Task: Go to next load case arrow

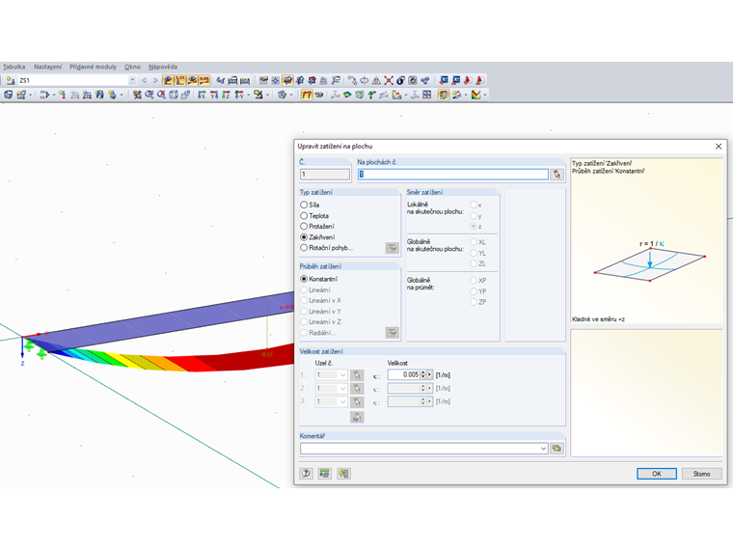Action: click(x=155, y=80)
